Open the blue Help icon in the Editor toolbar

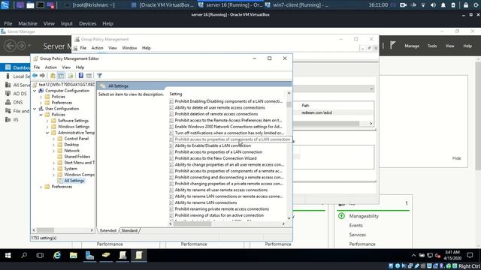click(x=81, y=76)
